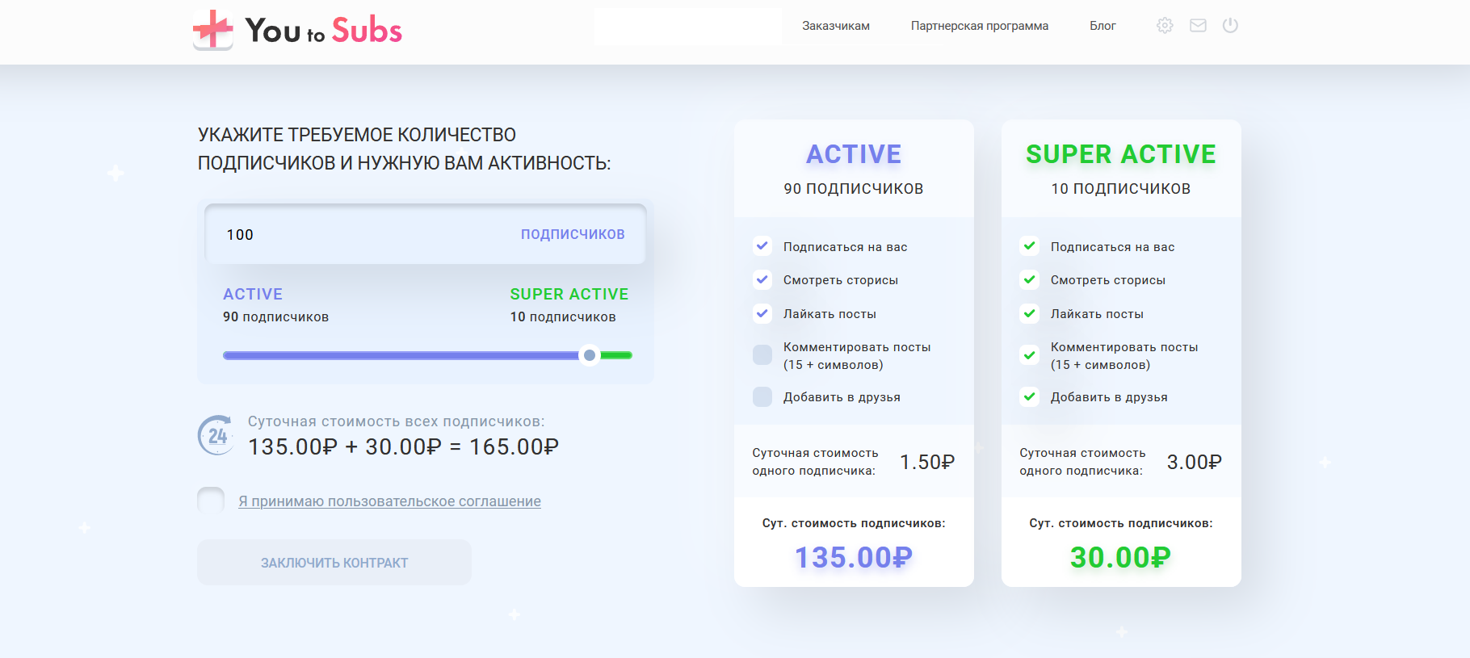1470x658 pixels.
Task: Select the ACTIVE plan card title
Action: 854,154
